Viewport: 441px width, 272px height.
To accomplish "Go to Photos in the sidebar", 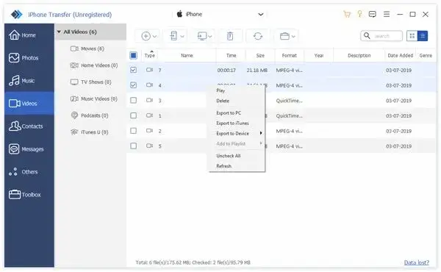I will (x=29, y=57).
